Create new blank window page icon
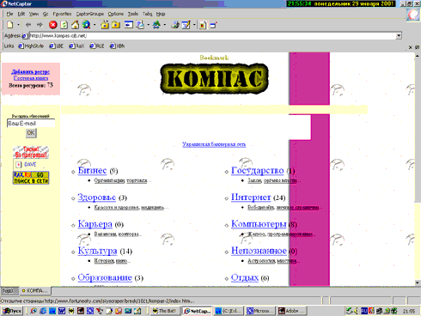The width and height of the screenshot is (421, 316). (10, 25)
